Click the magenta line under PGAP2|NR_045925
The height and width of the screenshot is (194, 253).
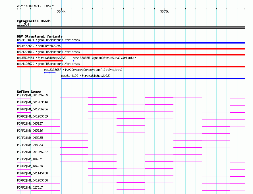[x=131, y=140]
